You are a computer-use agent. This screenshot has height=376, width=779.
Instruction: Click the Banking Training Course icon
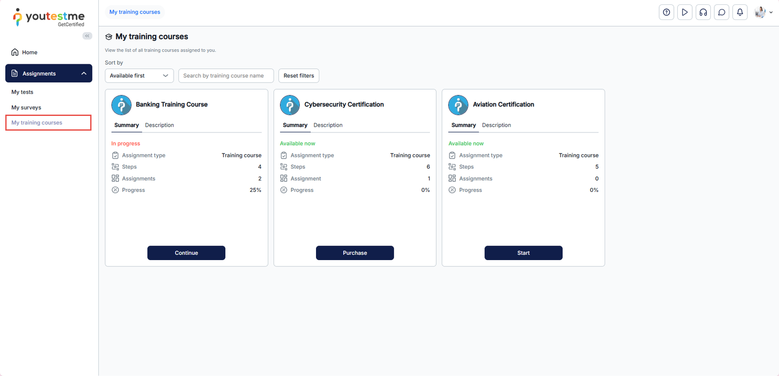121,105
